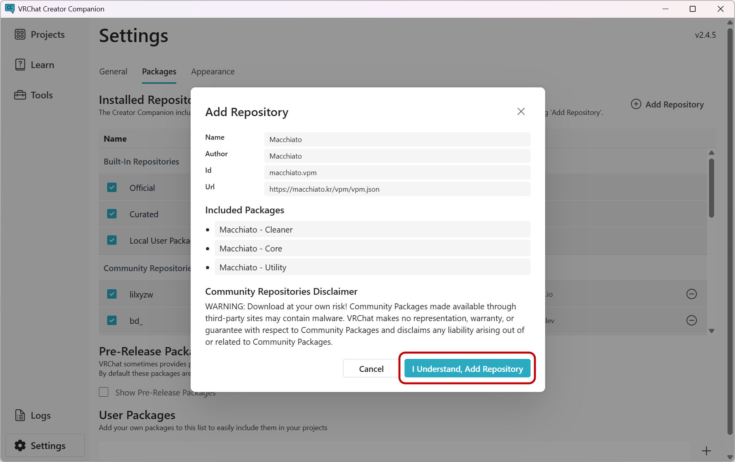Open the Projects page icon in the sidebar

[x=20, y=34]
